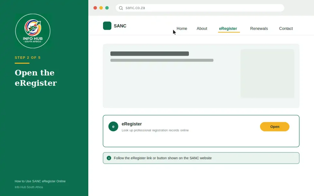Click the yellow window minimize dot
314x196 pixels.
[101, 8]
